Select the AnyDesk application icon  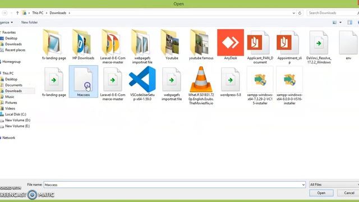231,45
